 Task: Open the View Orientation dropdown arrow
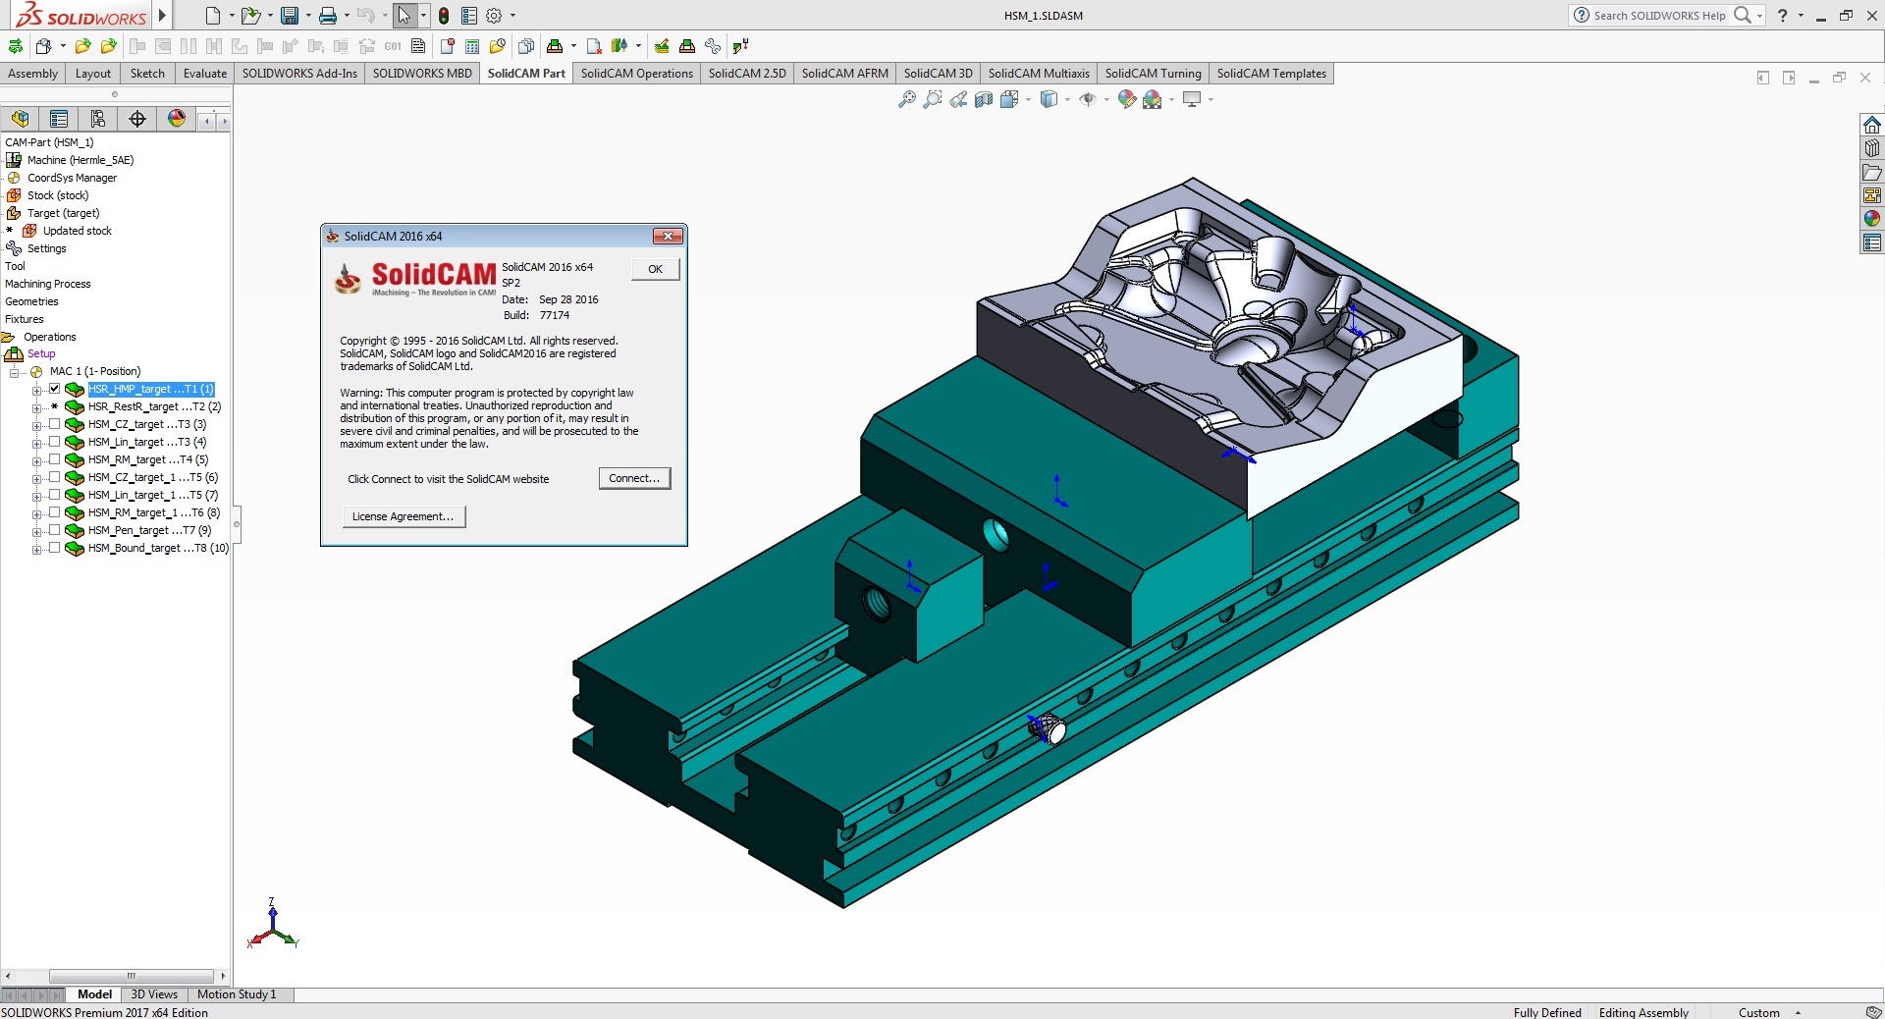point(1028,99)
